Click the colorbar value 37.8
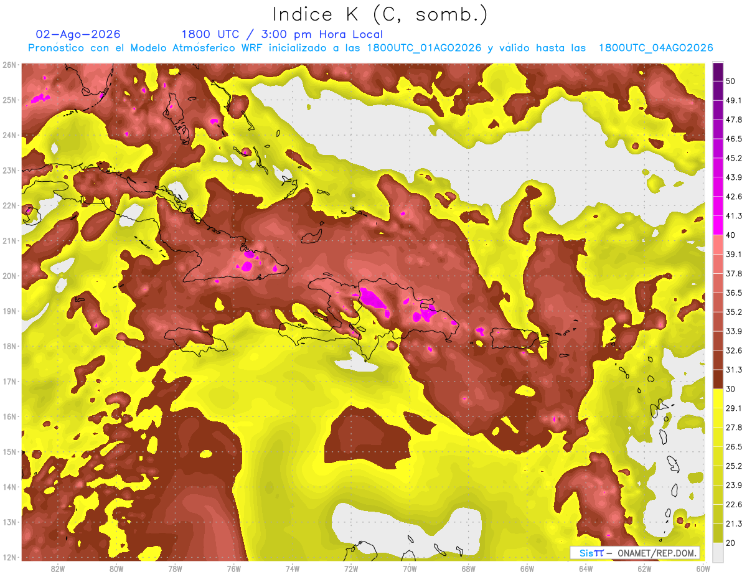 (735, 273)
